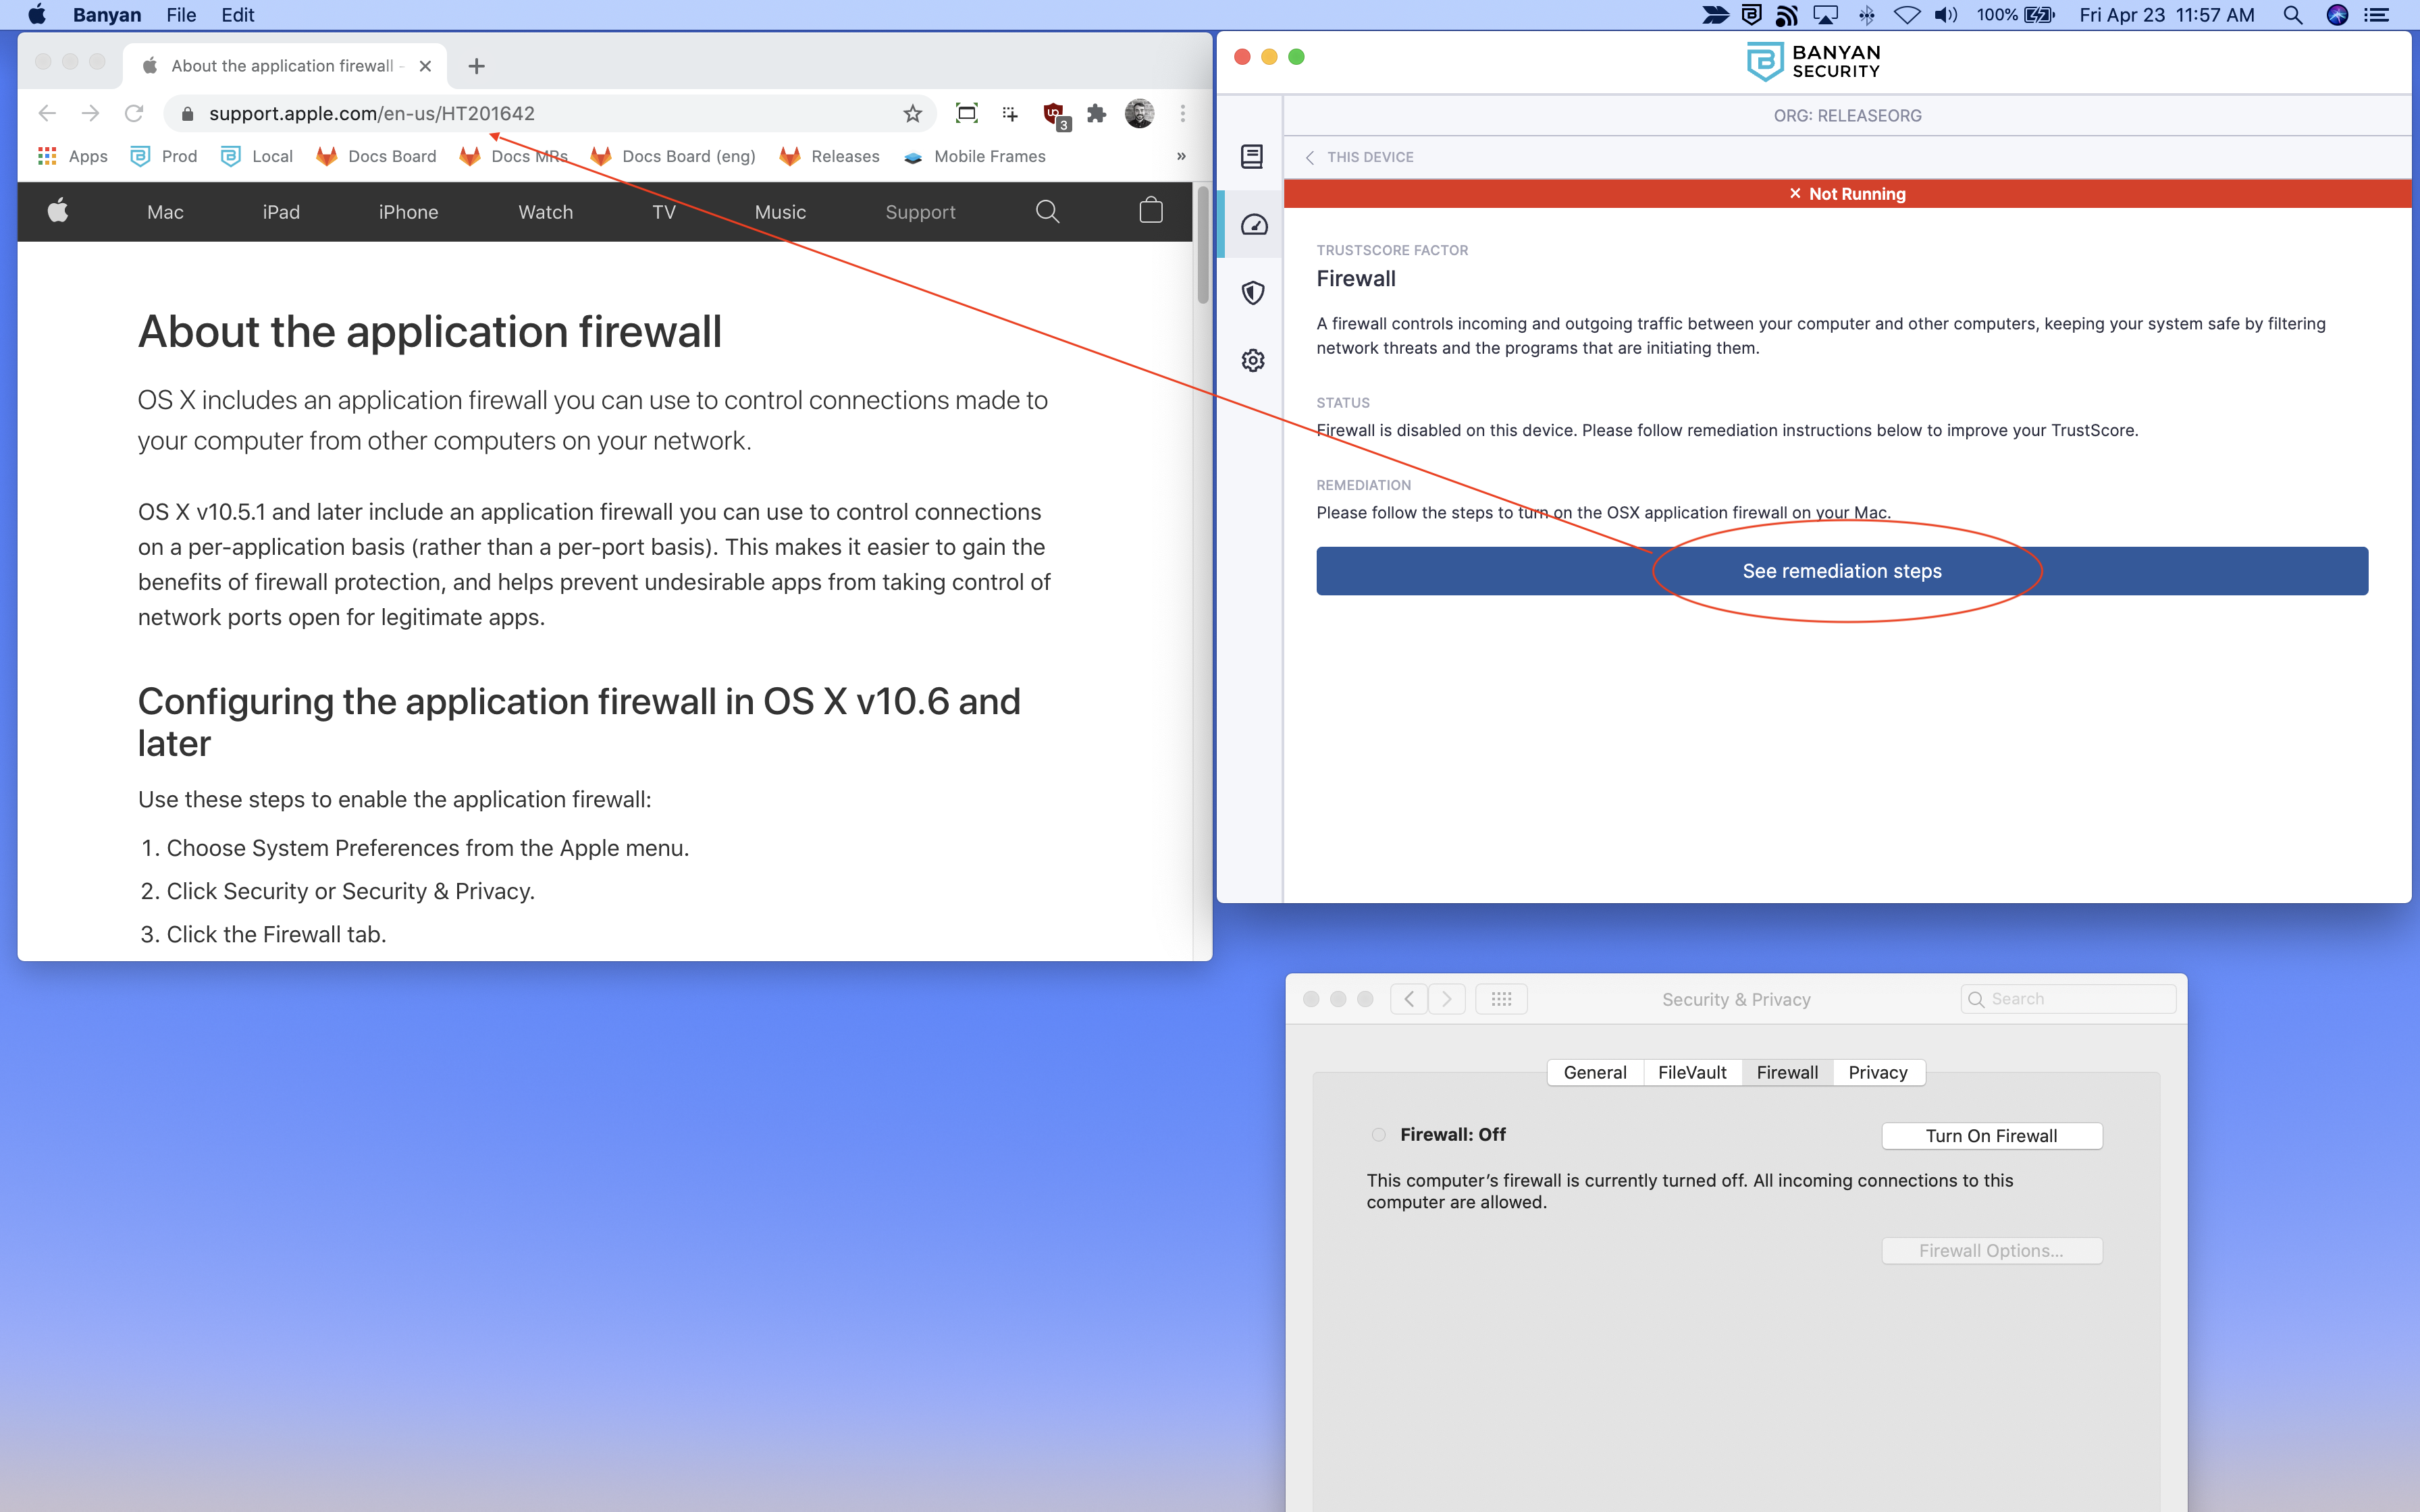Select the Firewall tab
2420x1512 pixels.
coord(1787,1072)
